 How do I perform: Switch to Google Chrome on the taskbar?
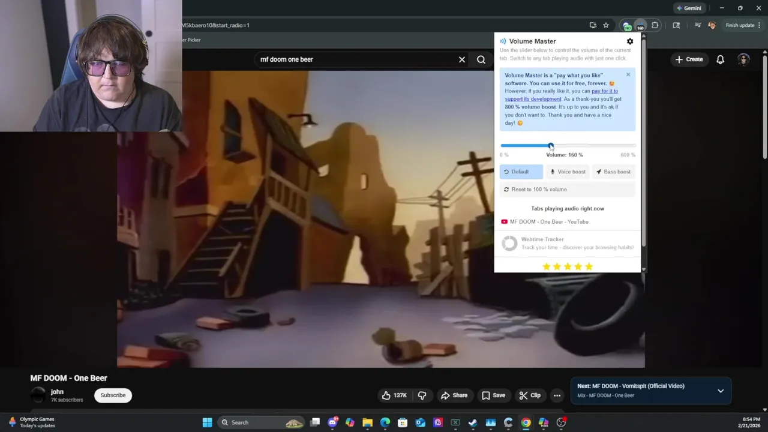point(526,422)
